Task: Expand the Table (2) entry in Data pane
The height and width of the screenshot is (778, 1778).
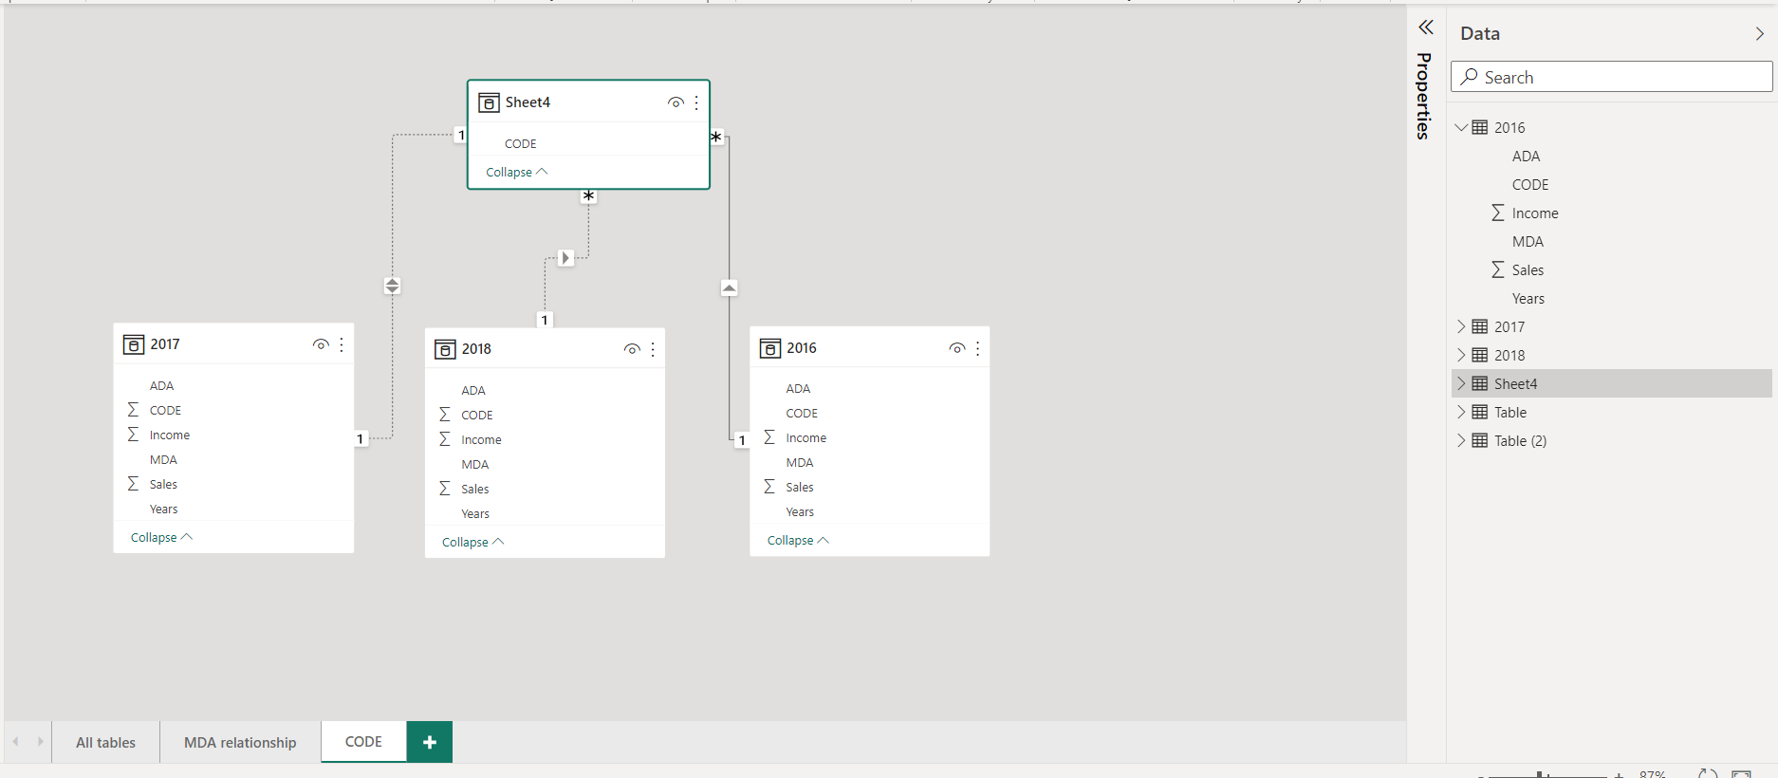Action: coord(1461,440)
